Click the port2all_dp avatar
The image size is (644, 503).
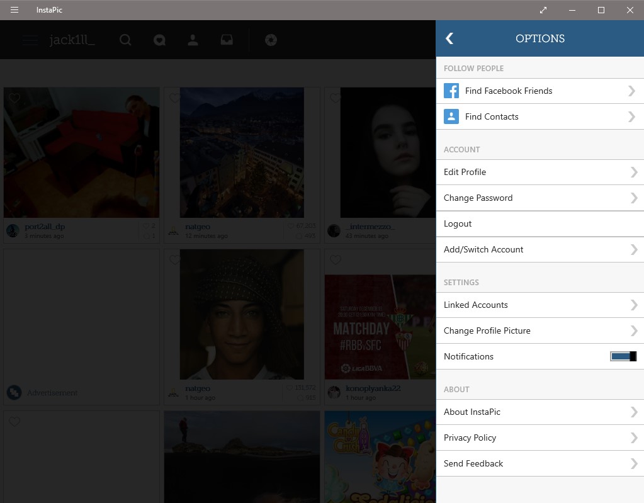pos(13,231)
